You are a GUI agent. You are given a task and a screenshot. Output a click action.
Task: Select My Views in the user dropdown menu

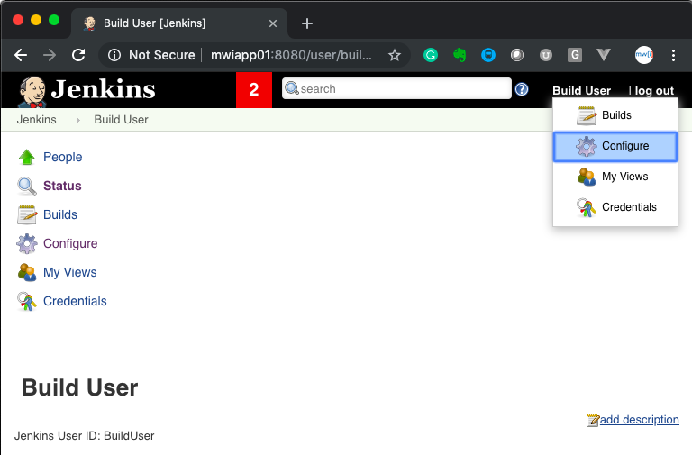(x=615, y=177)
